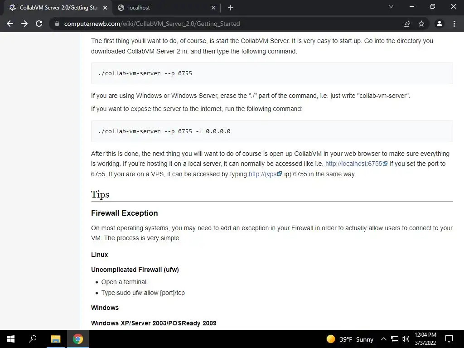Click the 'Tips' section heading
Viewport: 464px width, 348px height.
point(100,194)
